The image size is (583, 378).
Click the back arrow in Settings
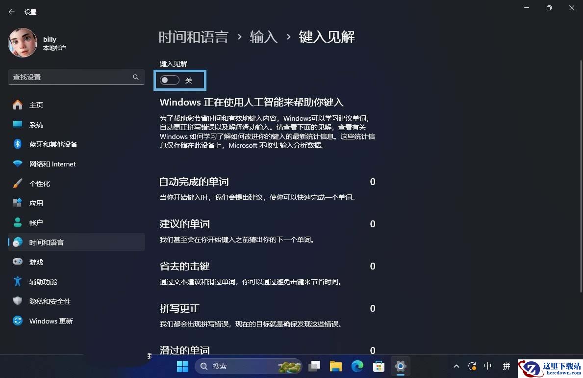pos(12,12)
